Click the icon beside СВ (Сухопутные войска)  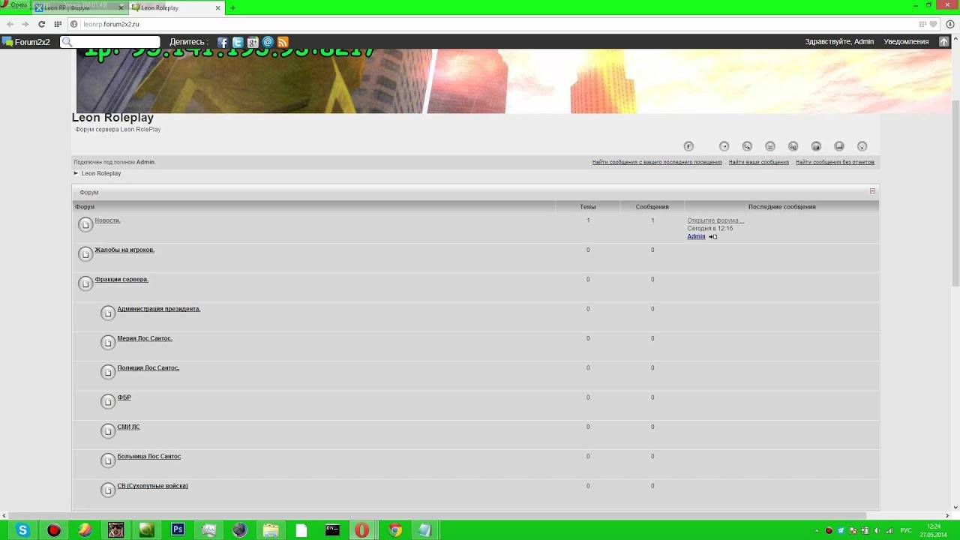(x=108, y=490)
